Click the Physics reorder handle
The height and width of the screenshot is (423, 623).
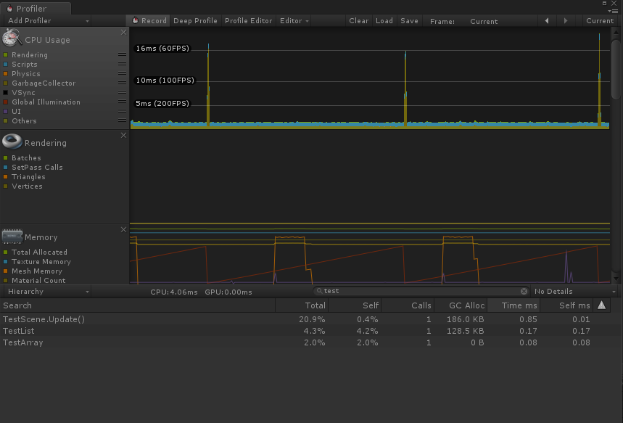pyautogui.click(x=122, y=73)
